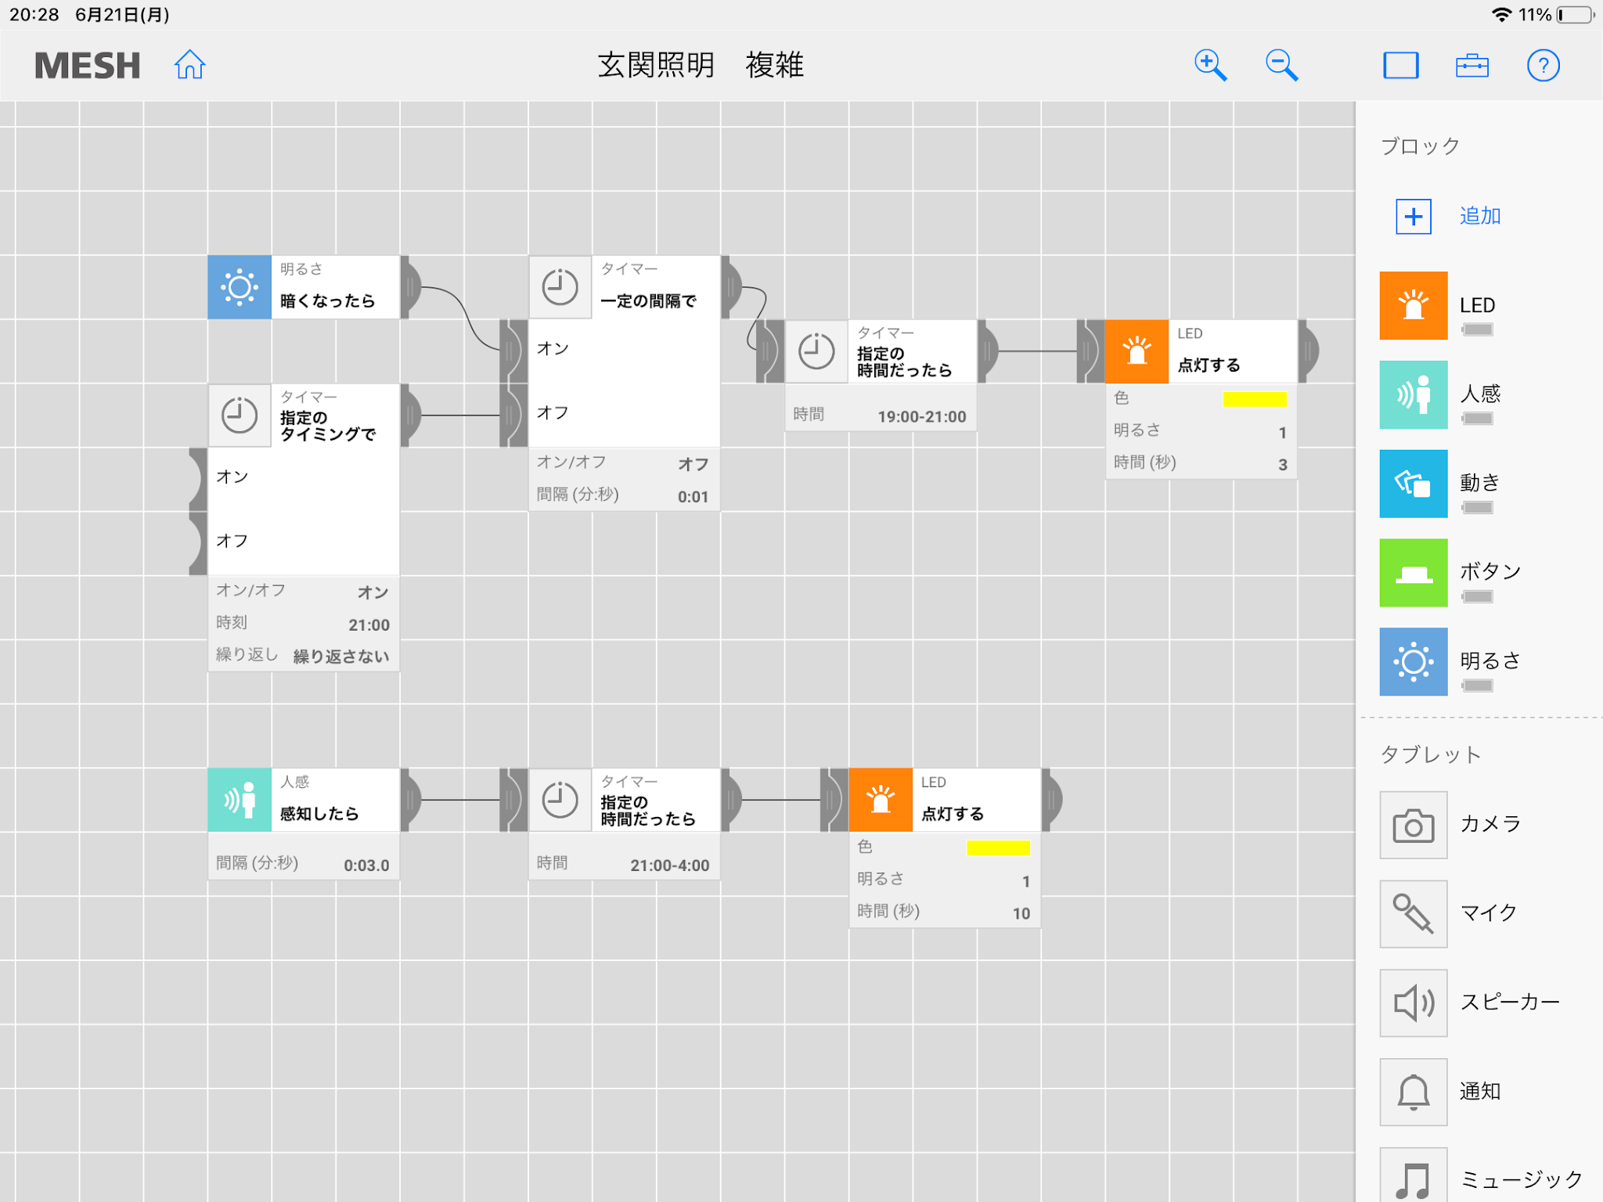Click output connector of 感知したら block
The image size is (1603, 1202).
(411, 800)
